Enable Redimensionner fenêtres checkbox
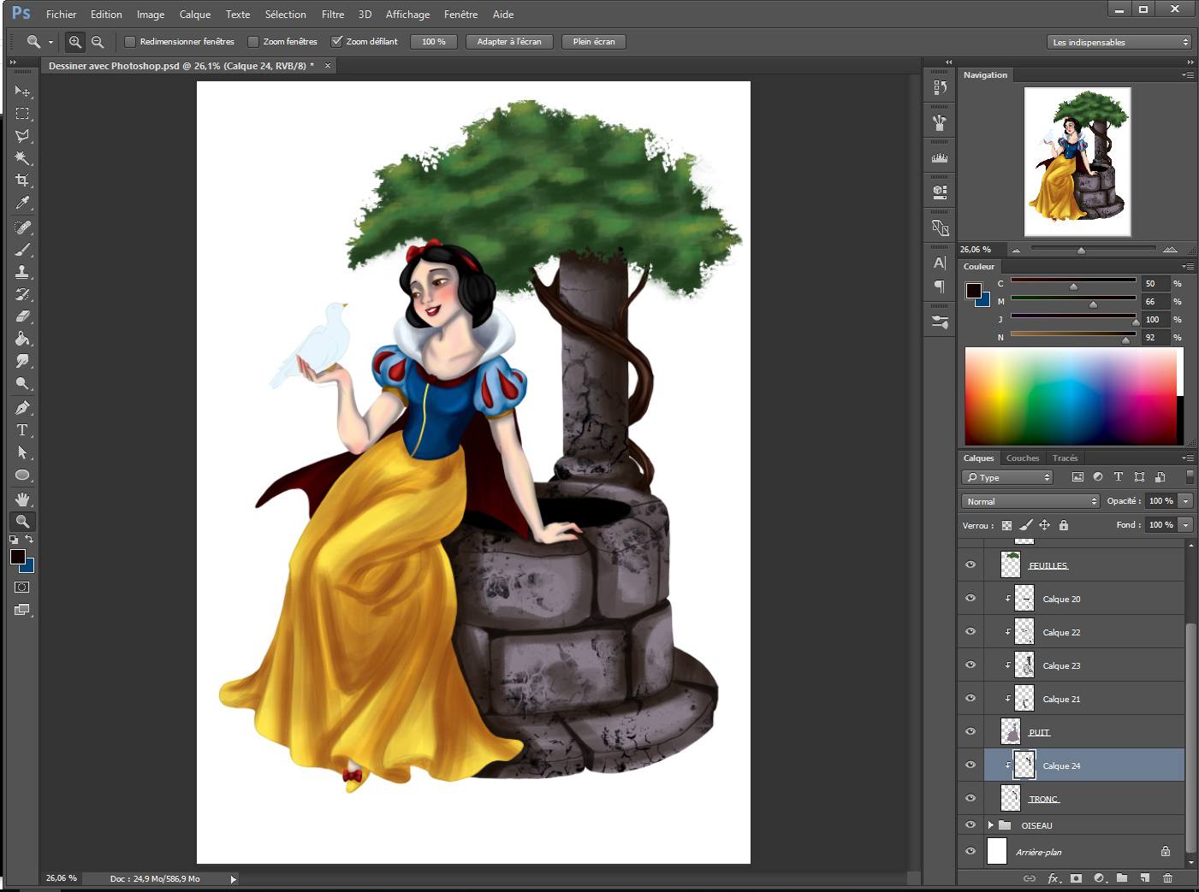 point(130,42)
